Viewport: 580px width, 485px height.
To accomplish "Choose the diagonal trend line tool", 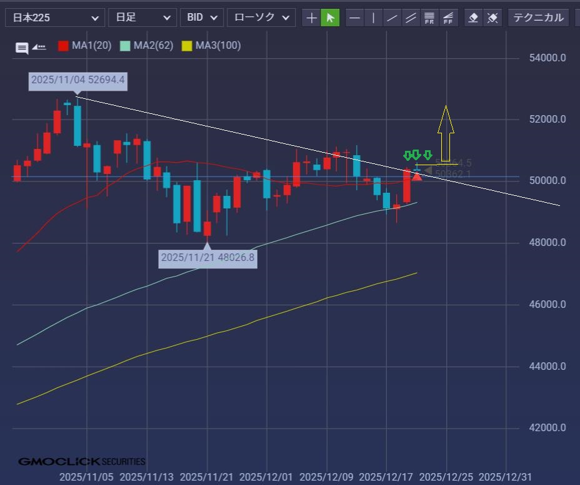I will pyautogui.click(x=392, y=18).
